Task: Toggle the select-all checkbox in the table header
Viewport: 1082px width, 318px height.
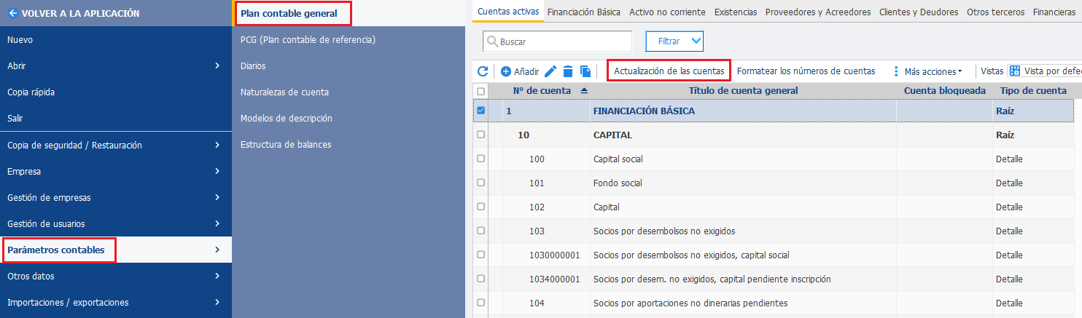Action: [x=480, y=91]
